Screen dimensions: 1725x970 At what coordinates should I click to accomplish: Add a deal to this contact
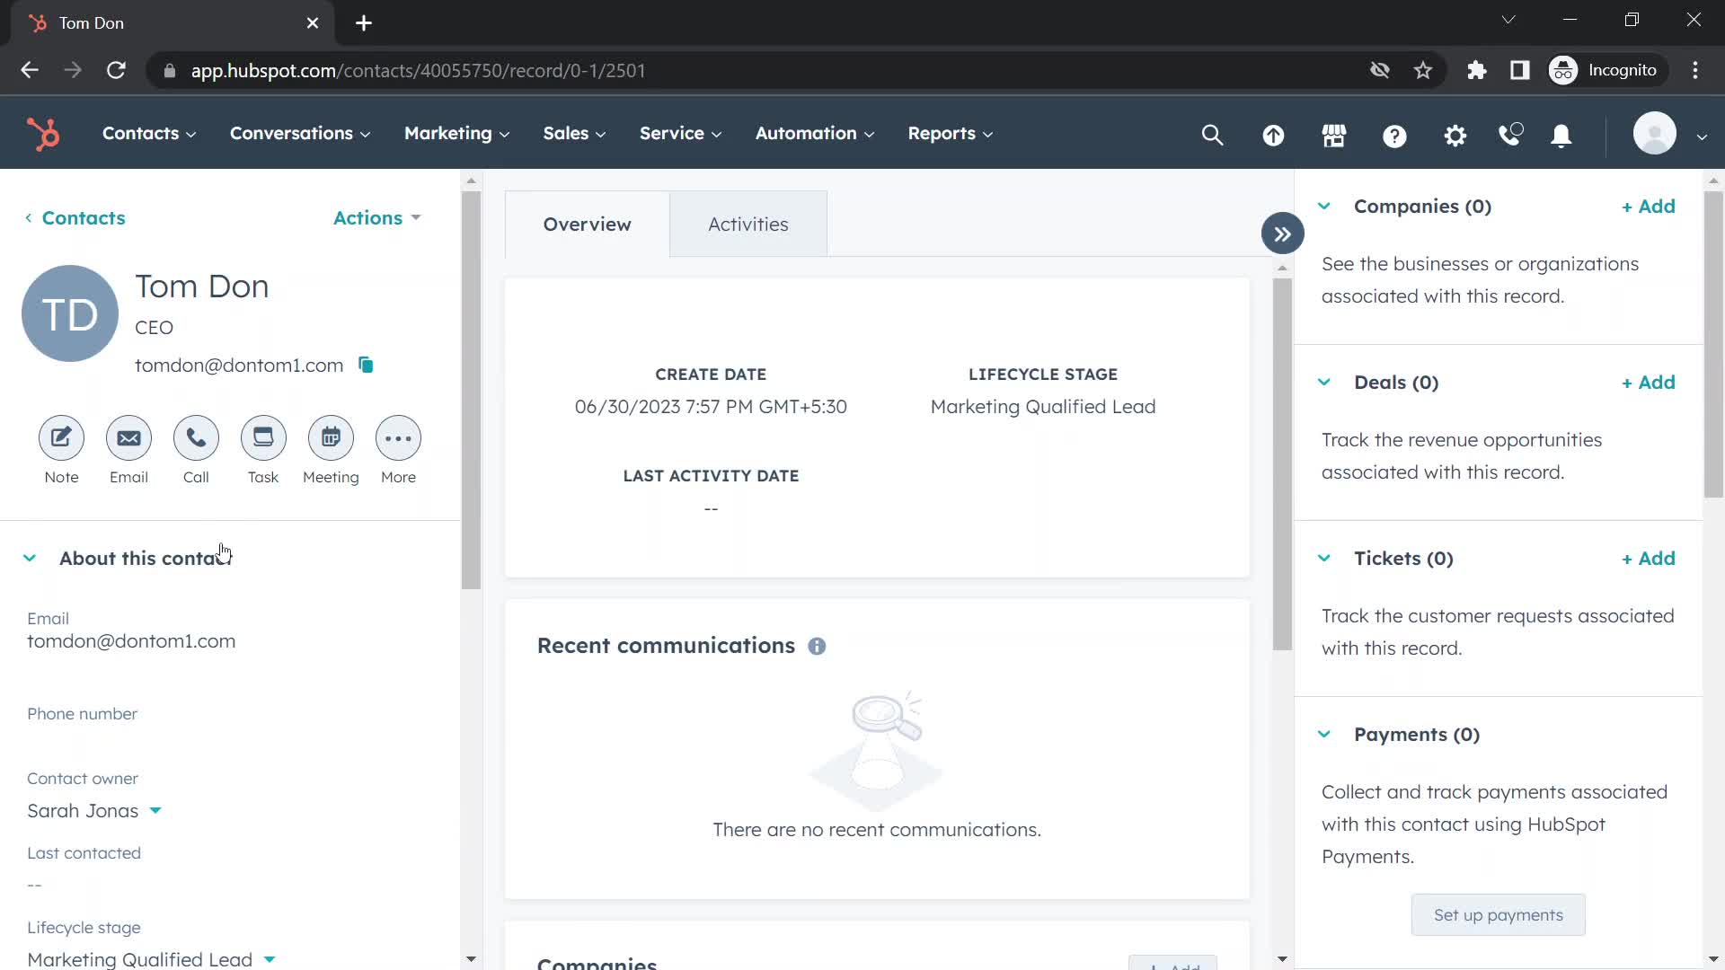[1648, 383]
